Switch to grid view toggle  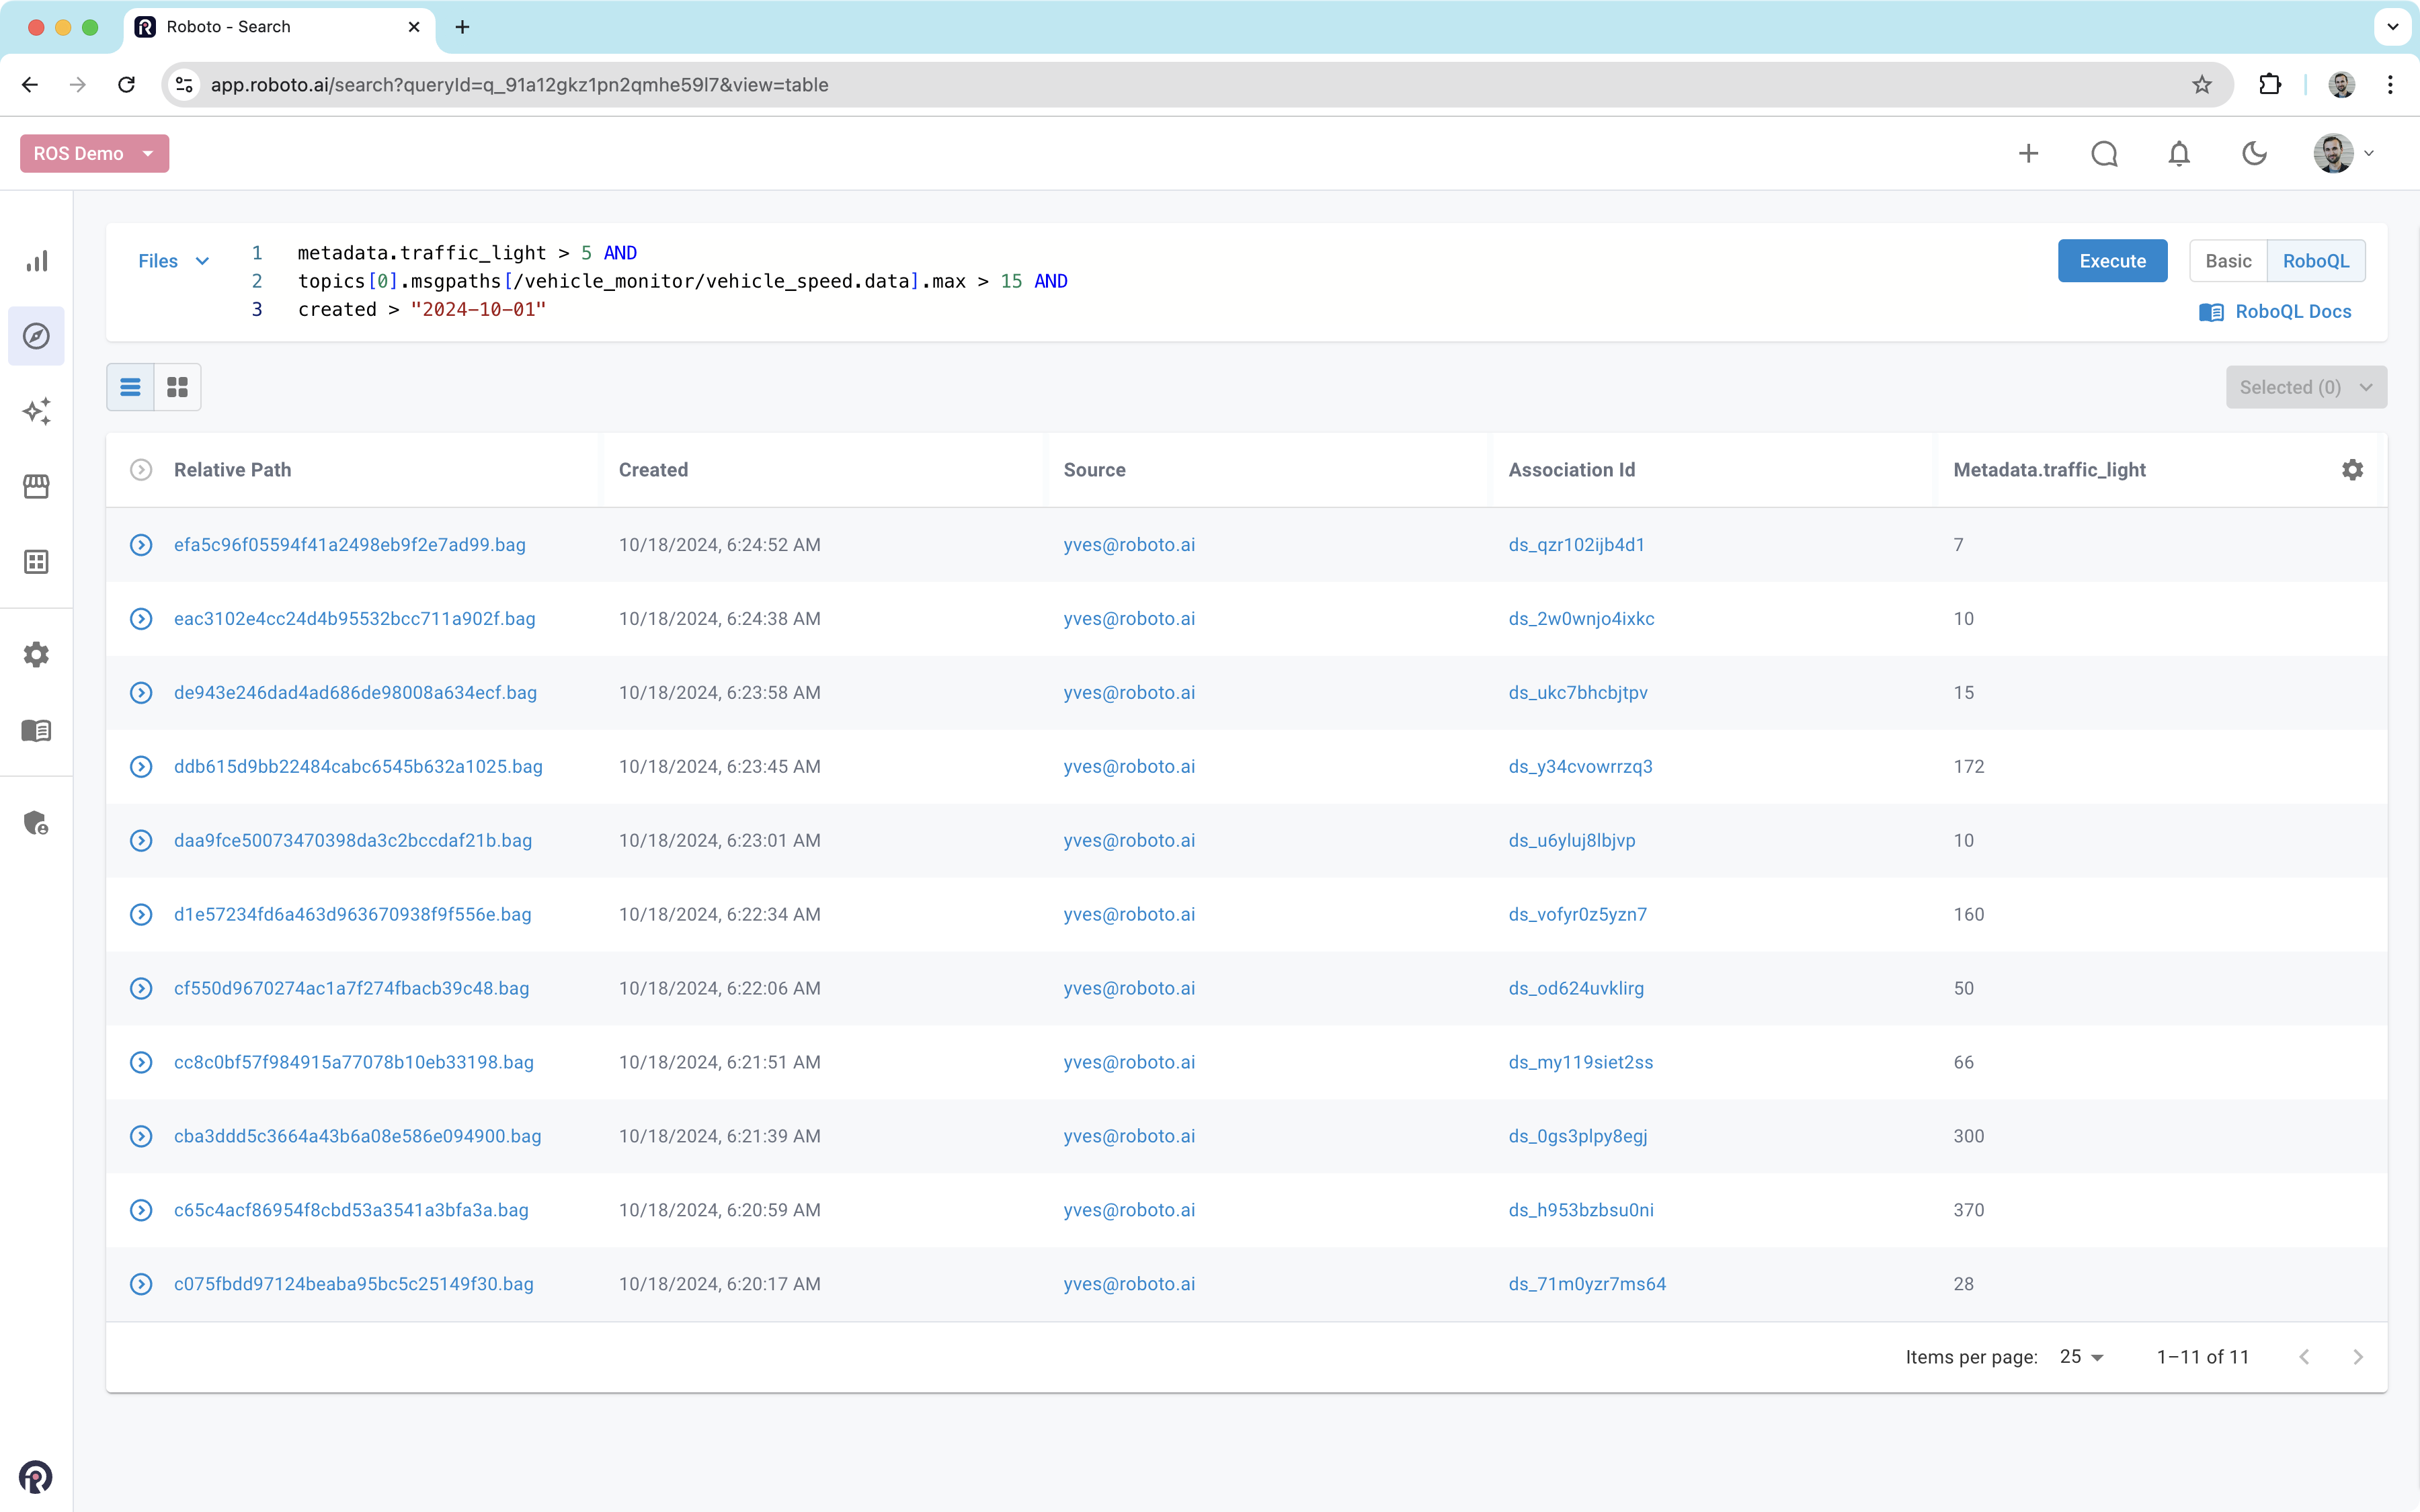coord(178,387)
